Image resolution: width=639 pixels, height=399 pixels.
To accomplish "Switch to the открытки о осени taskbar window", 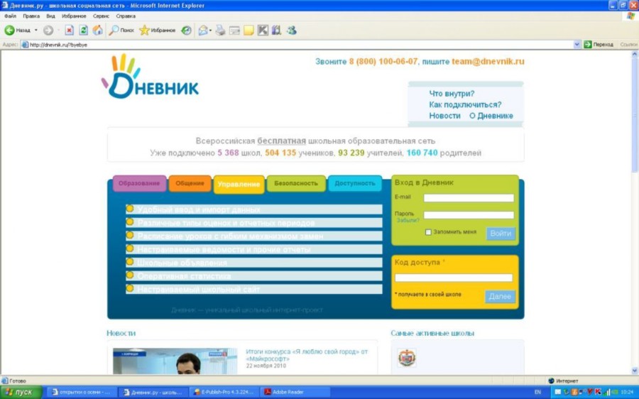I will (x=81, y=392).
